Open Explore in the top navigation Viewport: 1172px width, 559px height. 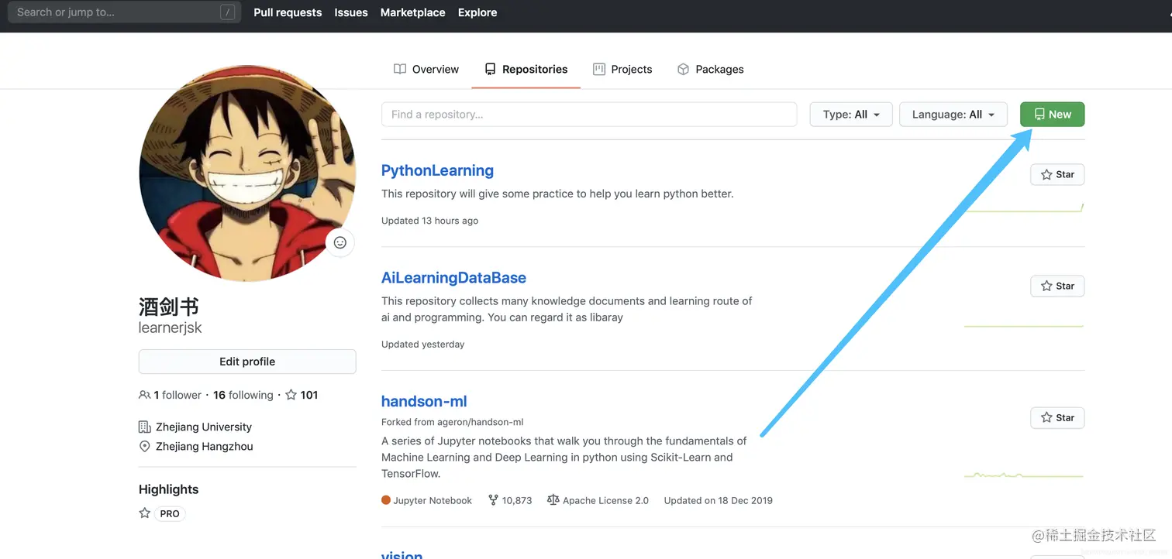pyautogui.click(x=477, y=12)
